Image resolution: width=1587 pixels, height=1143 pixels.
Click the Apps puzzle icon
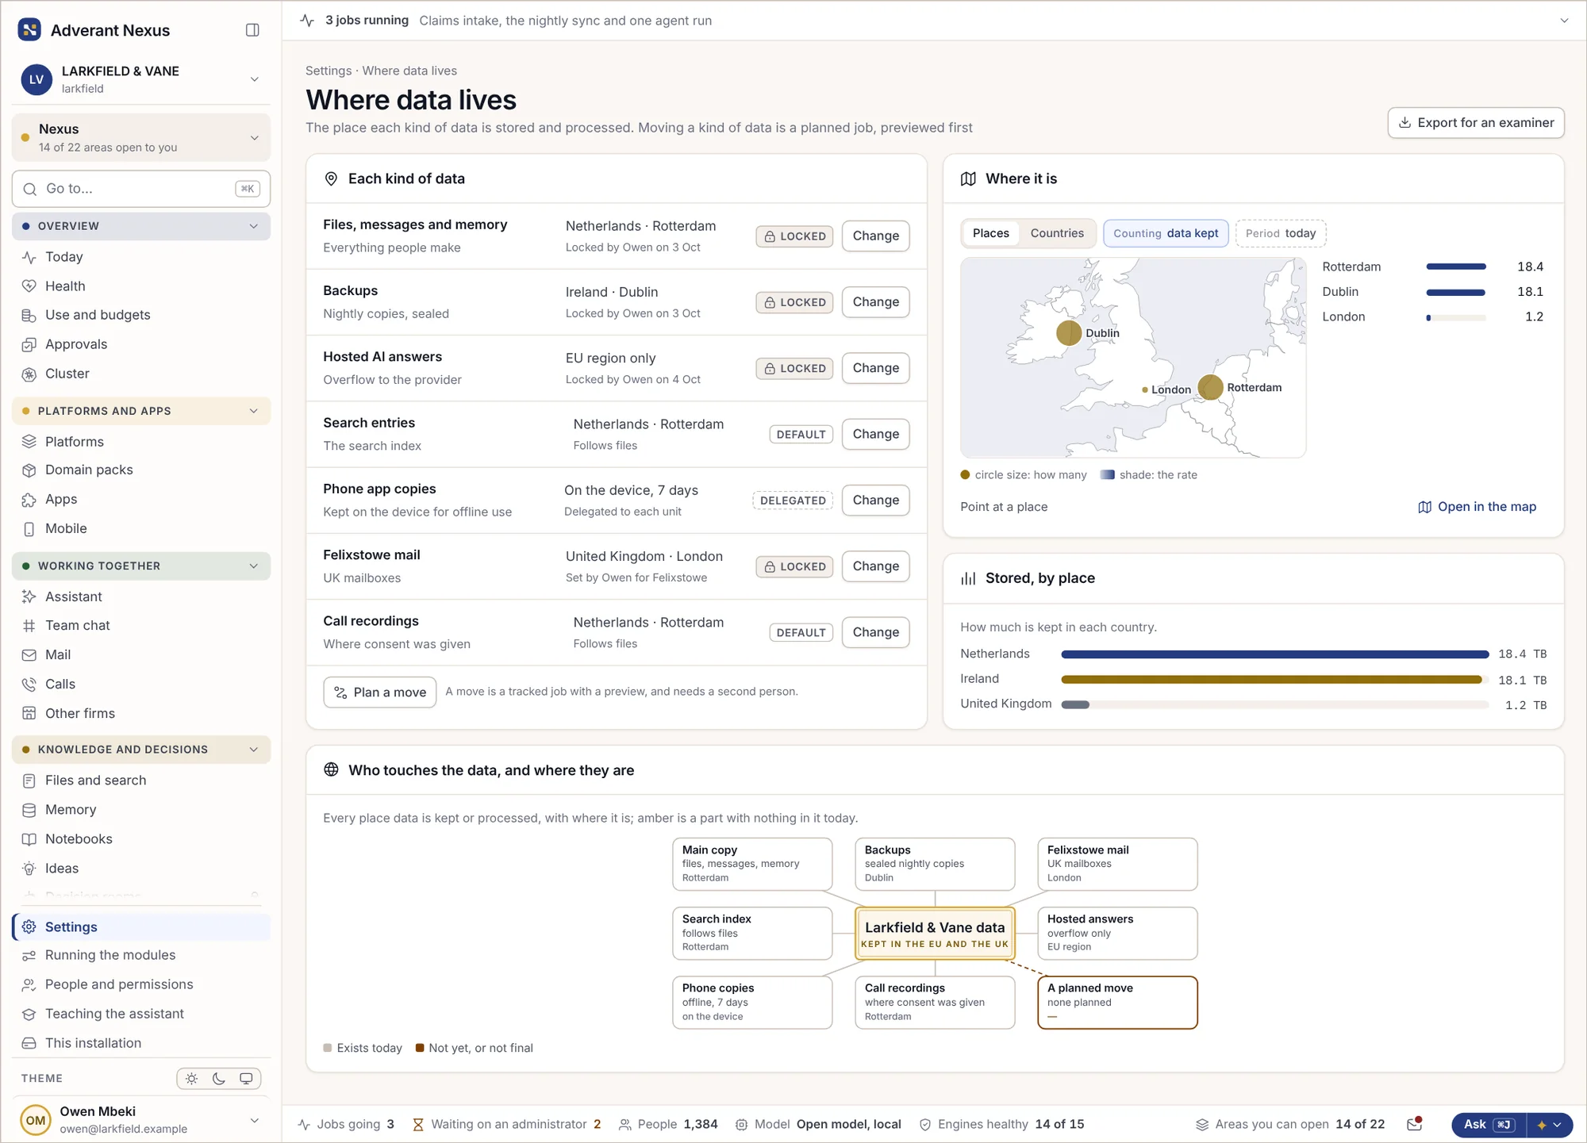[29, 500]
